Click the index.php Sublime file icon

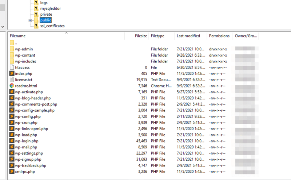tap(12, 74)
